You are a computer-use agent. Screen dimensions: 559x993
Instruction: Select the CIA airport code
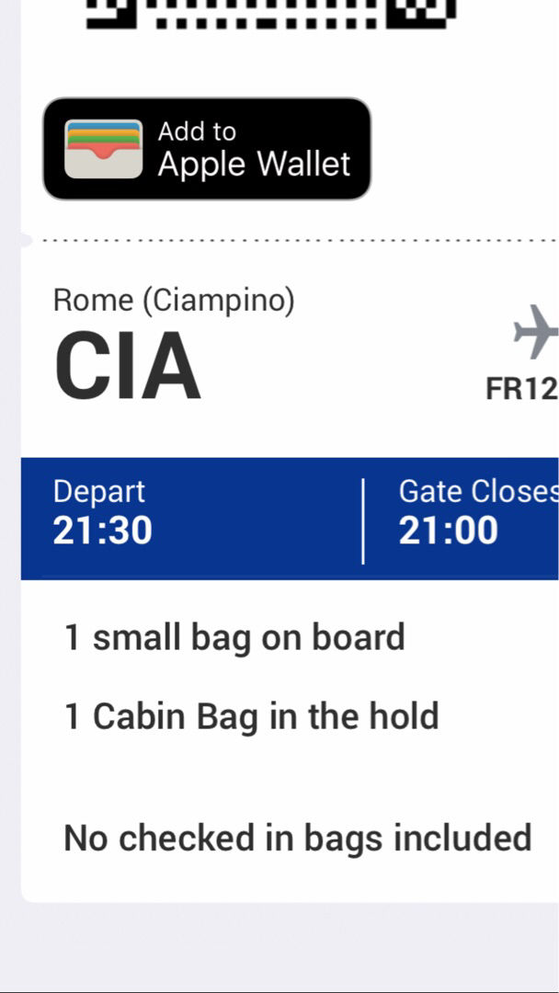pyautogui.click(x=127, y=368)
